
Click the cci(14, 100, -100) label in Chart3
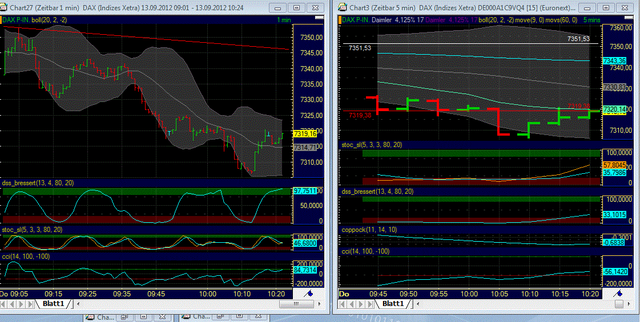(x=365, y=251)
